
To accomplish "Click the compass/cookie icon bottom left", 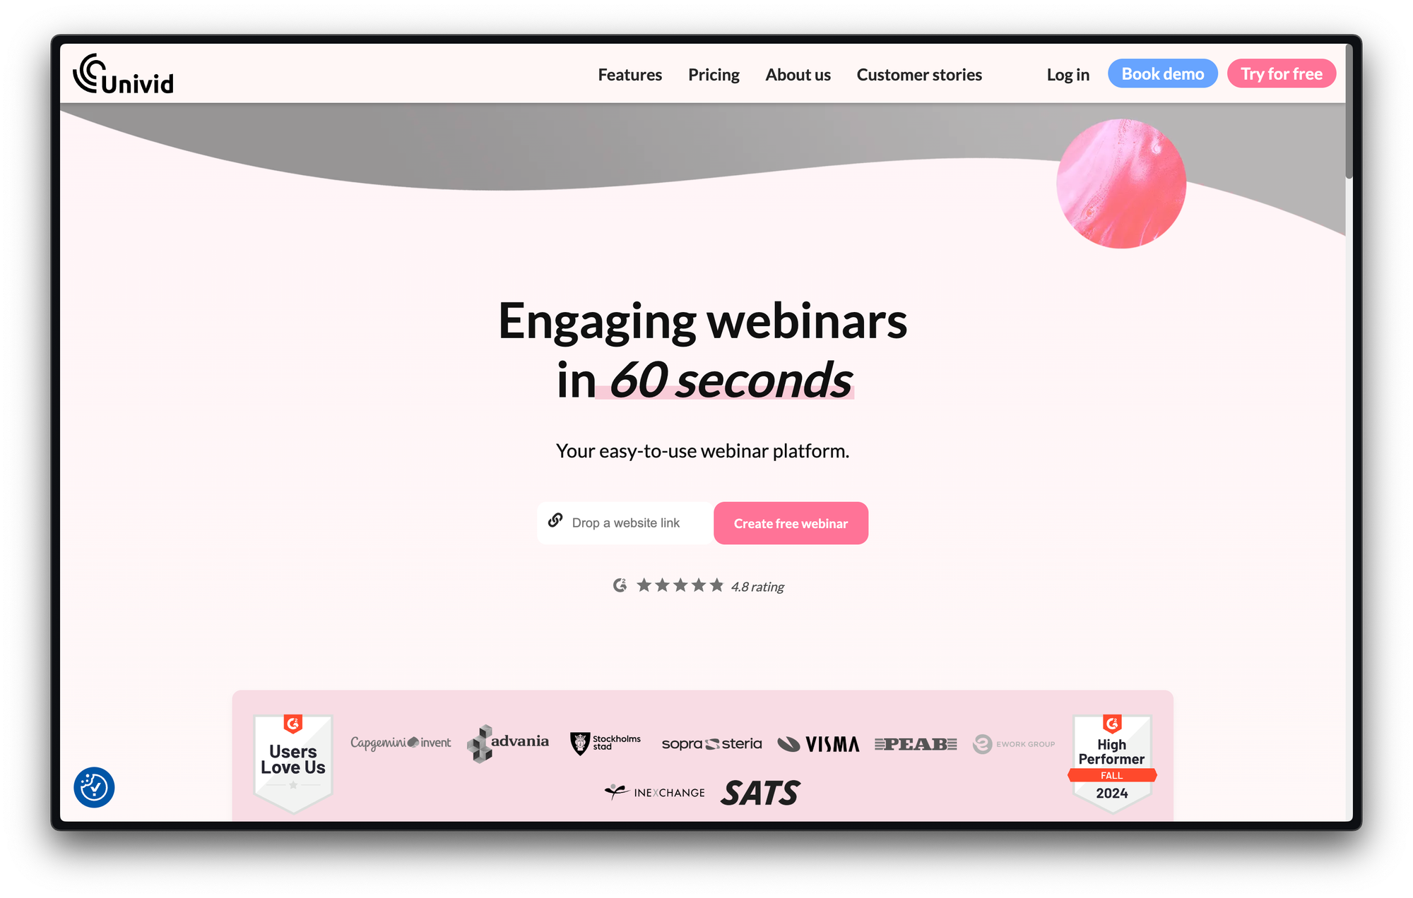I will pos(95,787).
